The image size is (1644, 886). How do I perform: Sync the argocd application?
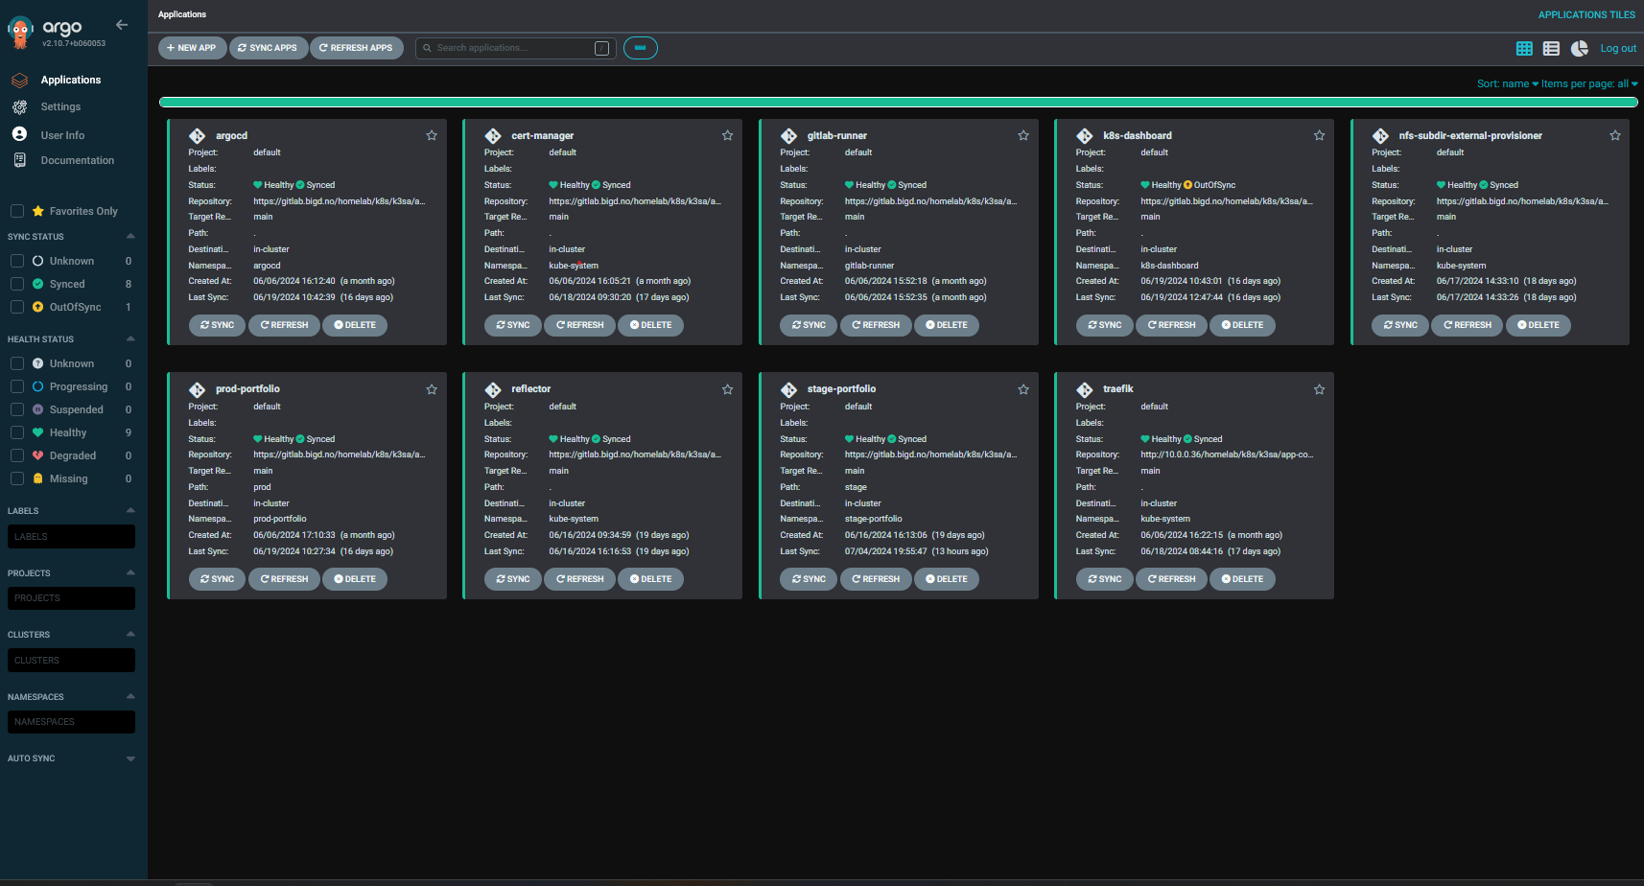tap(218, 325)
